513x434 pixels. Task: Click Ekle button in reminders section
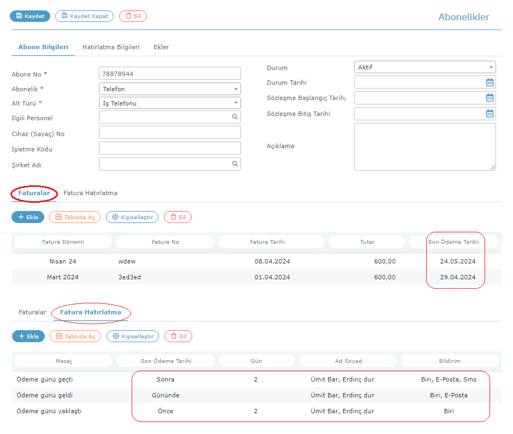pyautogui.click(x=28, y=336)
